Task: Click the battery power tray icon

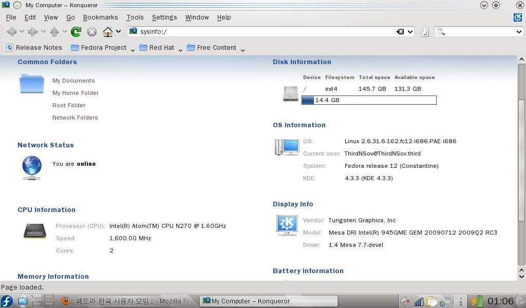Action: pos(477,301)
